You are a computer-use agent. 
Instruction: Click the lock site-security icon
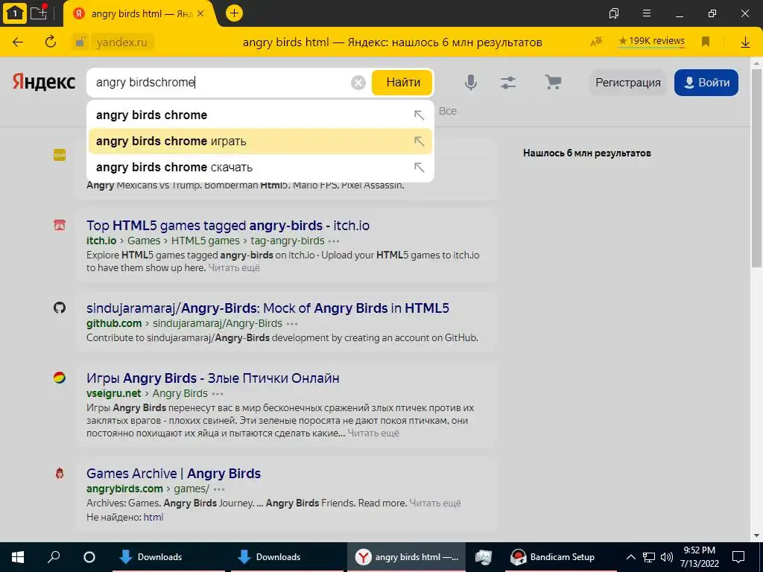80,42
